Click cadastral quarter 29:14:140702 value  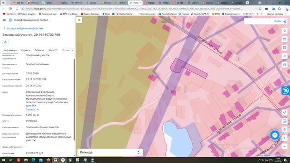[x=34, y=86]
